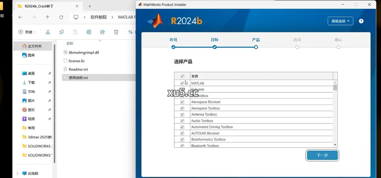Screen dimensions: 381x178
Task: Open the help question mark in installer
Action: coord(361,21)
